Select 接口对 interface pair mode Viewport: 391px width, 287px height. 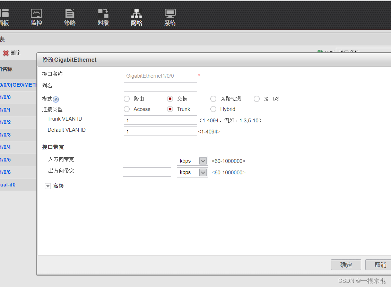click(257, 99)
